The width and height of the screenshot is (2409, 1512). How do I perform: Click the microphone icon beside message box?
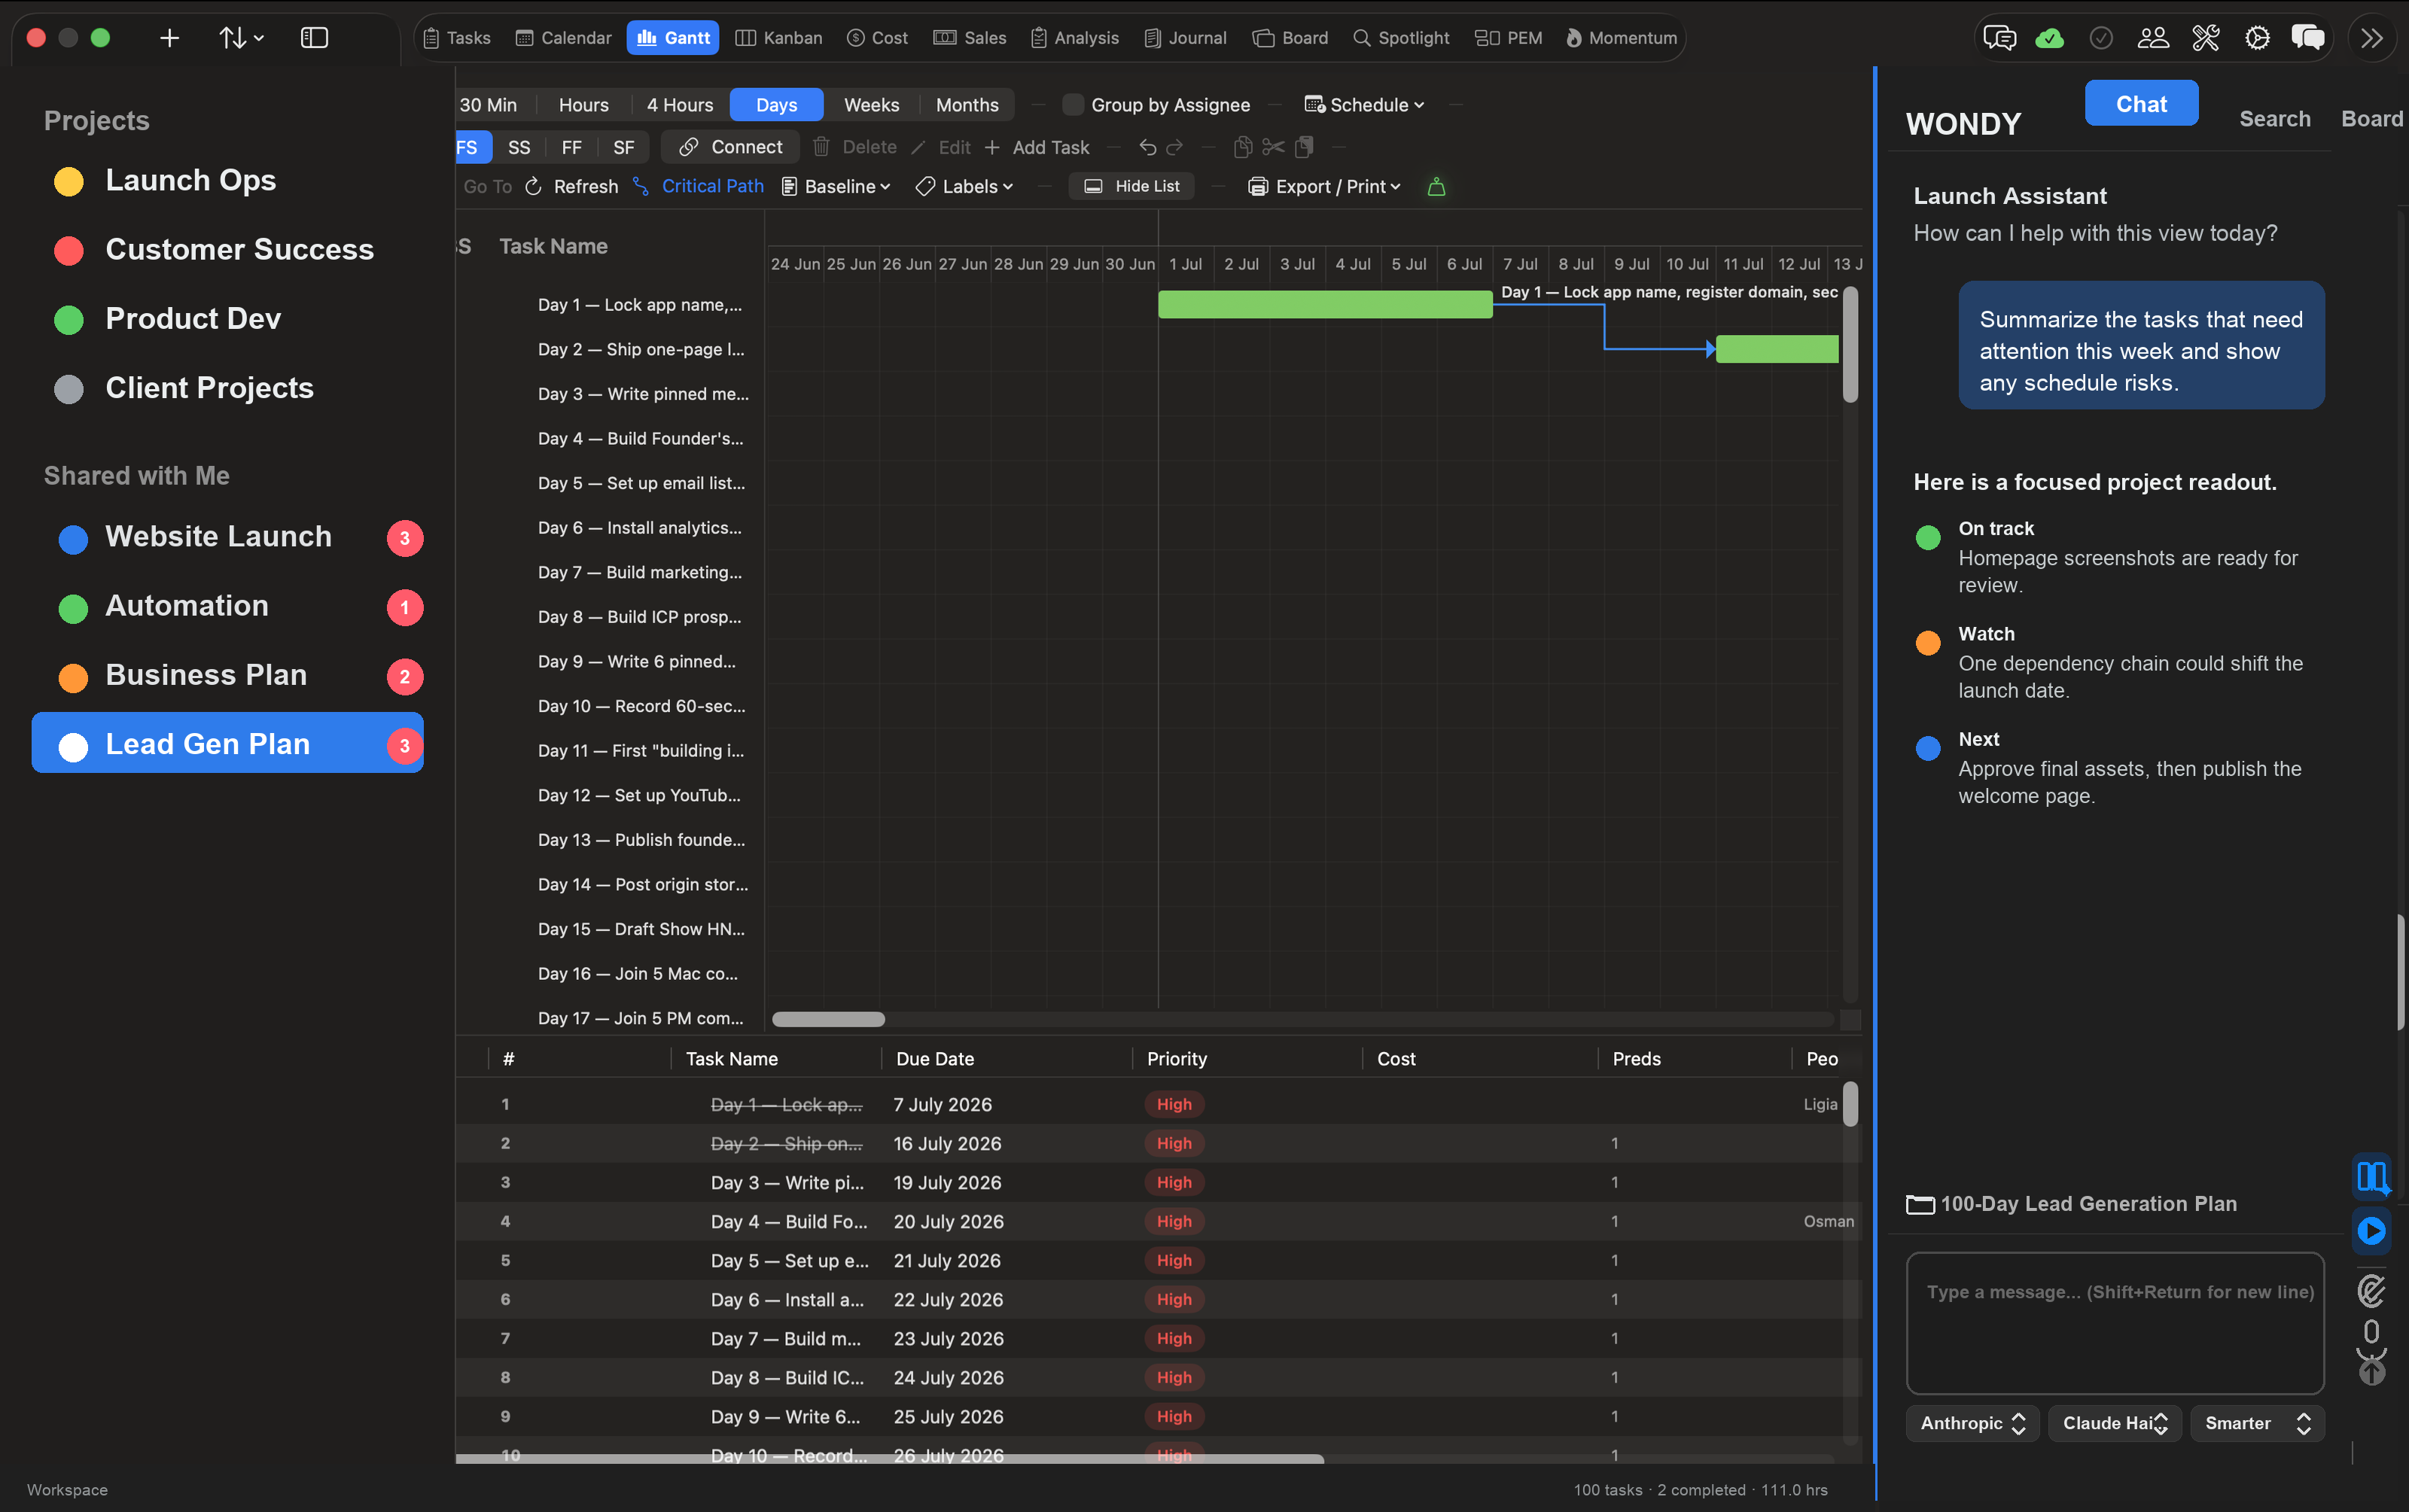[2371, 1339]
